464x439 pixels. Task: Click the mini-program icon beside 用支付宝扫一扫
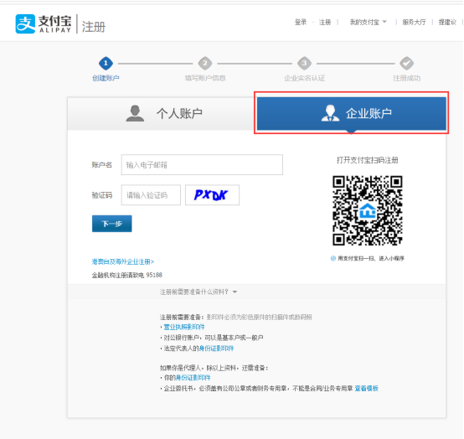(333, 258)
